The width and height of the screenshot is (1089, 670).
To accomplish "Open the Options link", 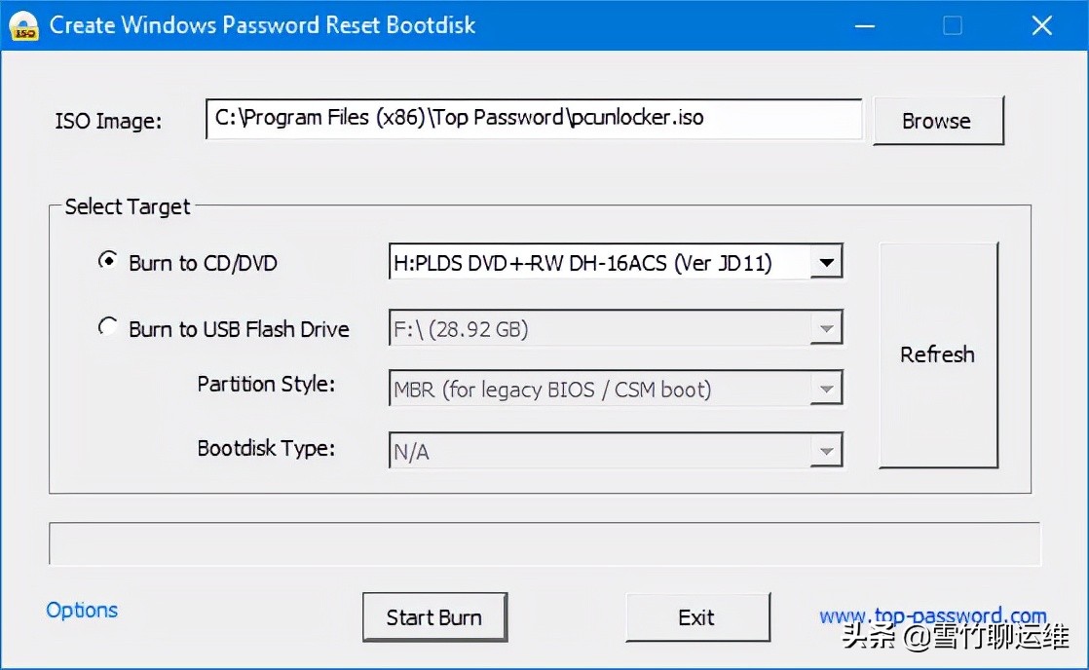I will tap(82, 611).
